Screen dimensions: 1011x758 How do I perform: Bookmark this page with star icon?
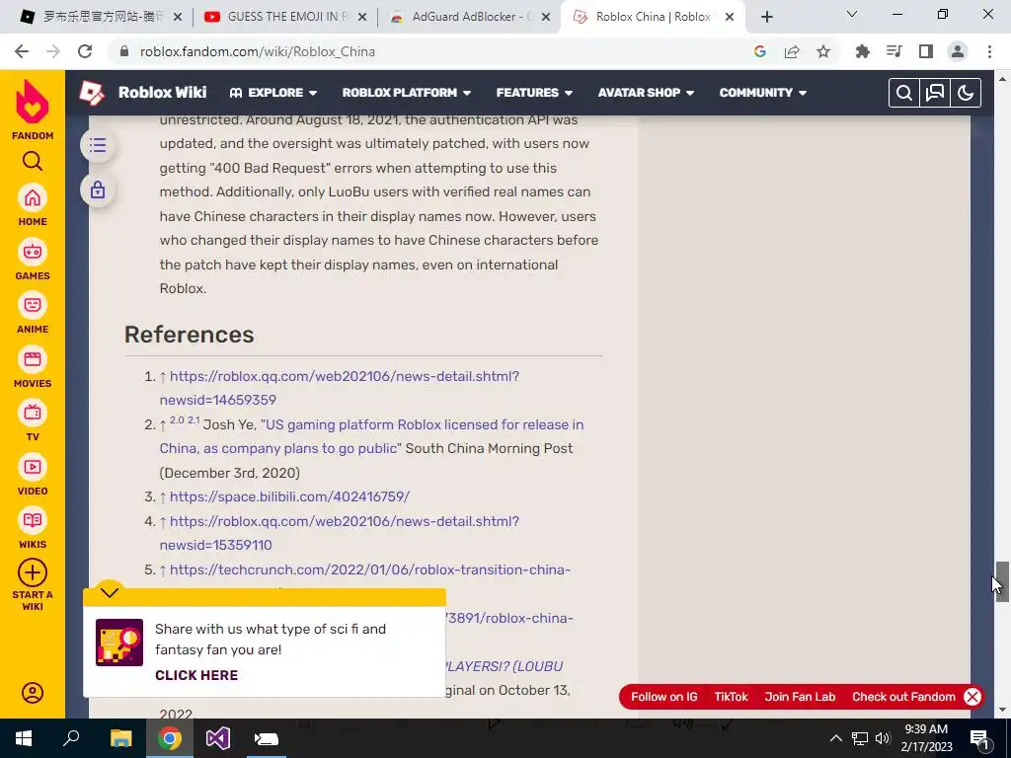tap(823, 51)
